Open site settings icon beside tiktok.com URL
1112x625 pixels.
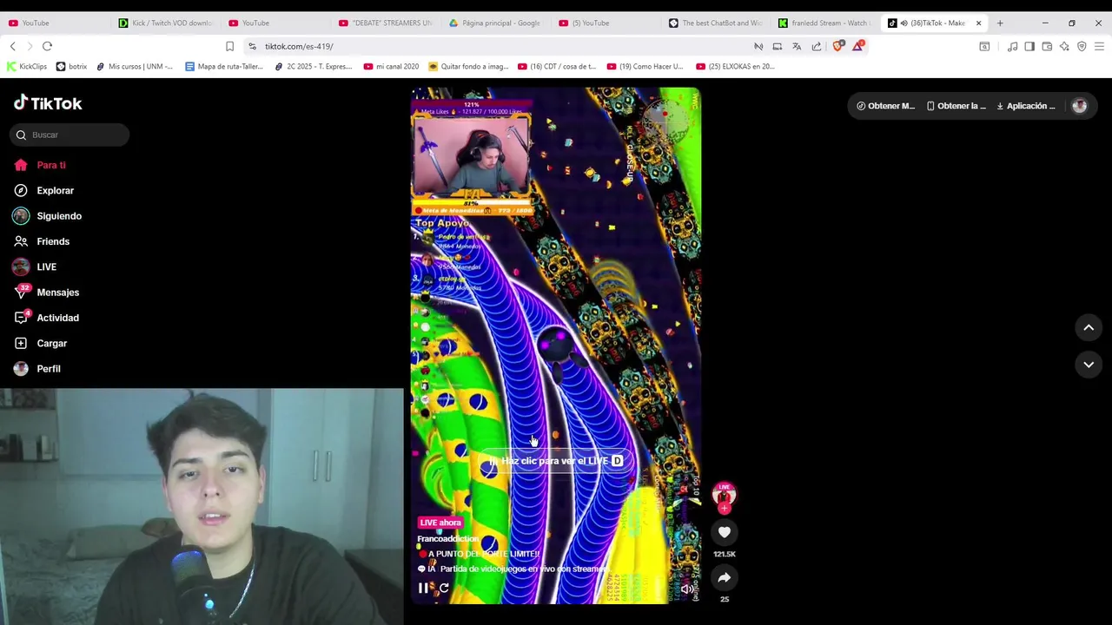252,46
